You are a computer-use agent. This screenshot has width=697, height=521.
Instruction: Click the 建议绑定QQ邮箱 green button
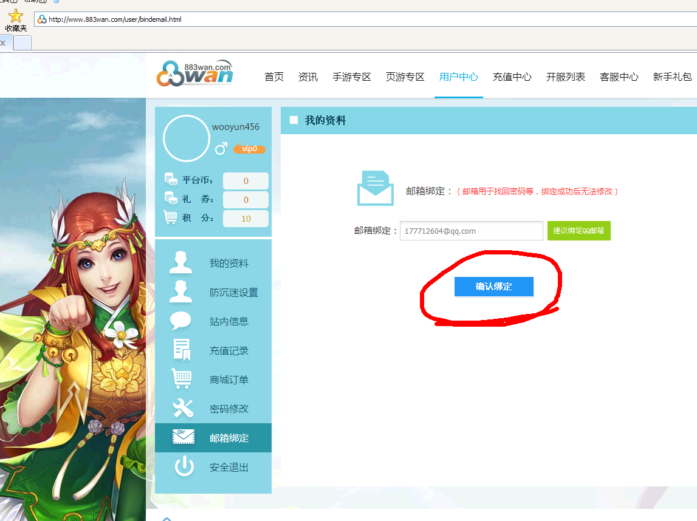click(579, 231)
